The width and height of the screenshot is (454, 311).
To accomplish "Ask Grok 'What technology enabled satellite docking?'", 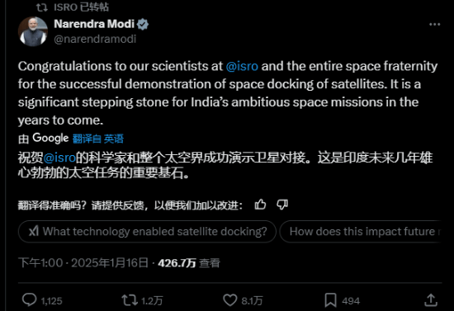I will (x=147, y=232).
